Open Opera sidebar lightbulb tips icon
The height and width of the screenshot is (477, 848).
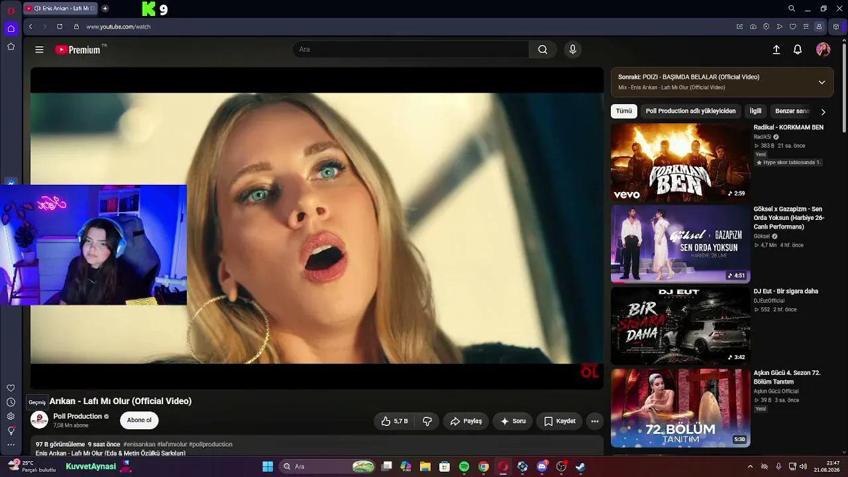11,431
